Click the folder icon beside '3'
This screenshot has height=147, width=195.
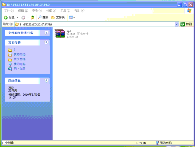point(10,50)
